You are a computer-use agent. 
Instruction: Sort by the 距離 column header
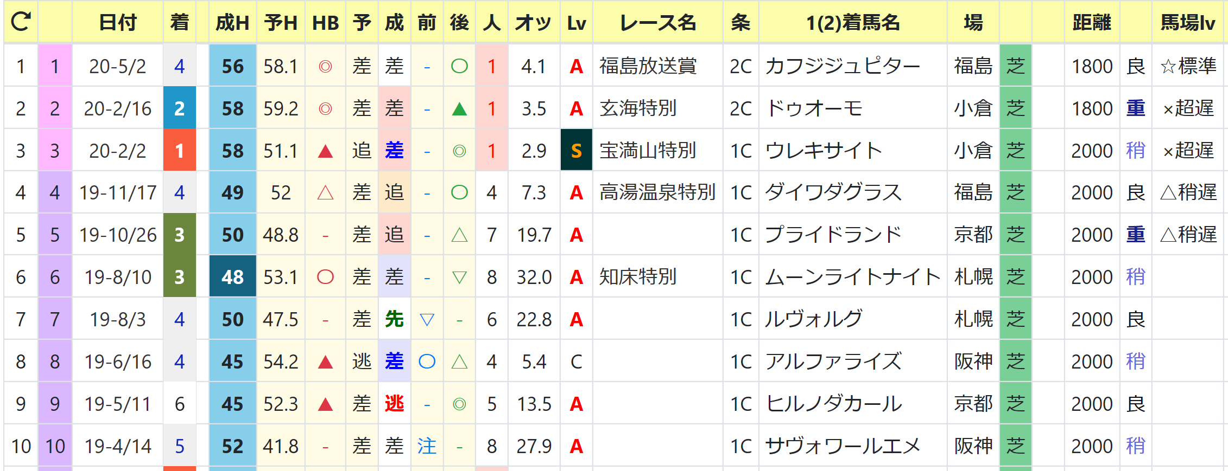(x=1092, y=22)
